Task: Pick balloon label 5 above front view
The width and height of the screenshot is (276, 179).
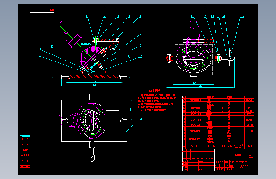Action: point(118,16)
